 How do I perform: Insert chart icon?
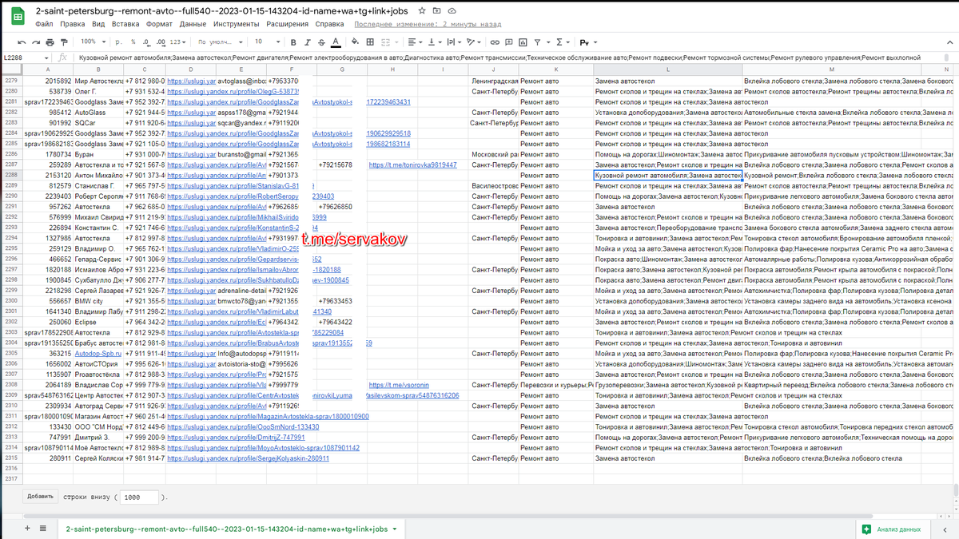pos(523,42)
